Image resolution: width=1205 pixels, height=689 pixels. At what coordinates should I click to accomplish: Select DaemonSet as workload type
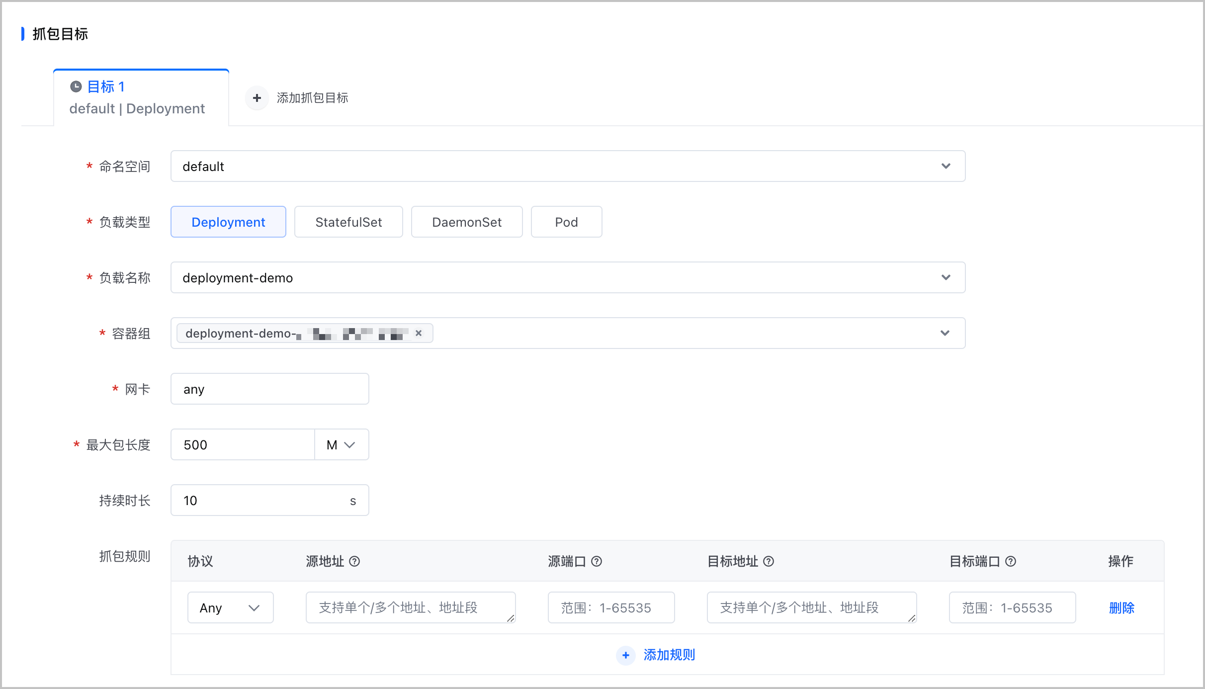467,222
